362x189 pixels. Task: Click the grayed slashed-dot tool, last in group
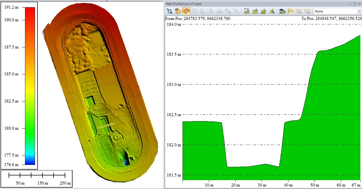pos(236,11)
